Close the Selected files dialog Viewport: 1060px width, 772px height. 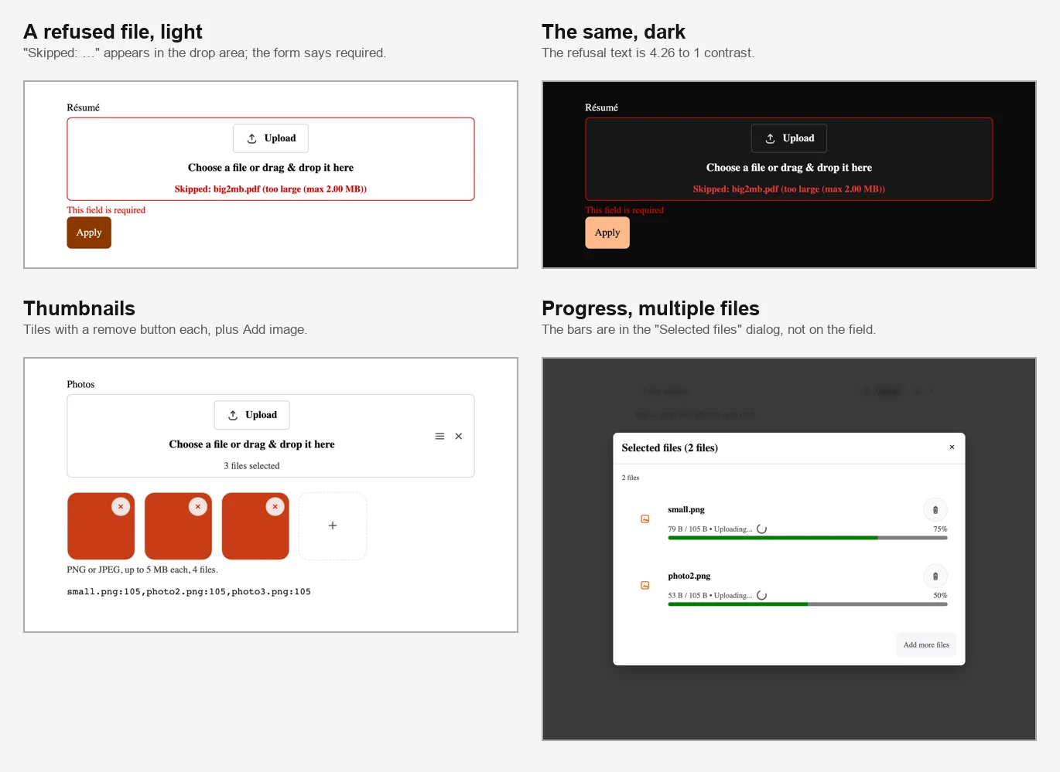tap(952, 447)
